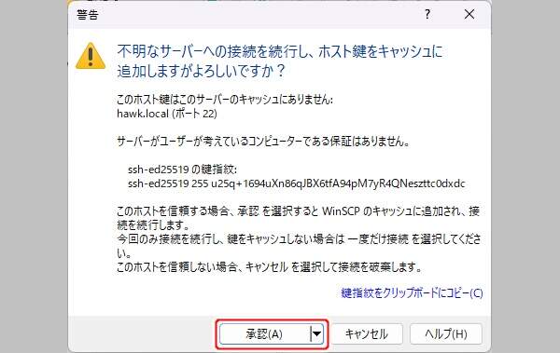Click the sentence starting 今回のみ接続を続行し
Viewport: 560px width, 353px height.
click(299, 246)
